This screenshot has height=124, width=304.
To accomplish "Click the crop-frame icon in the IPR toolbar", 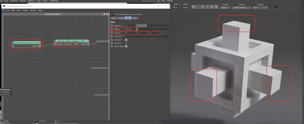I will coord(208,7).
